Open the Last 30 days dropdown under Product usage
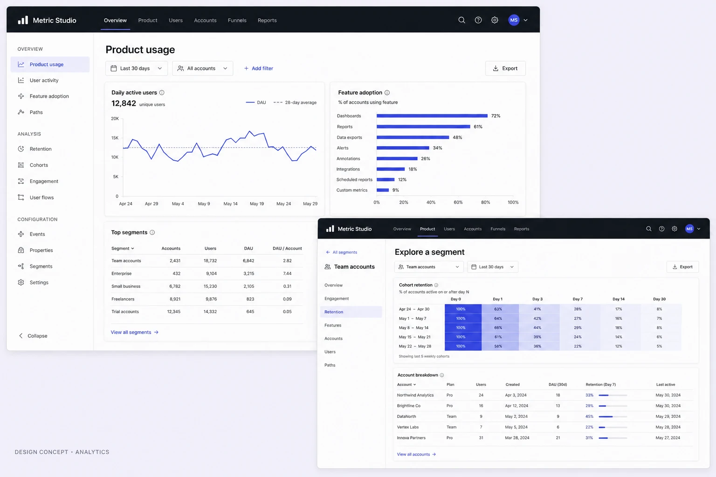The width and height of the screenshot is (716, 477). [x=137, y=68]
